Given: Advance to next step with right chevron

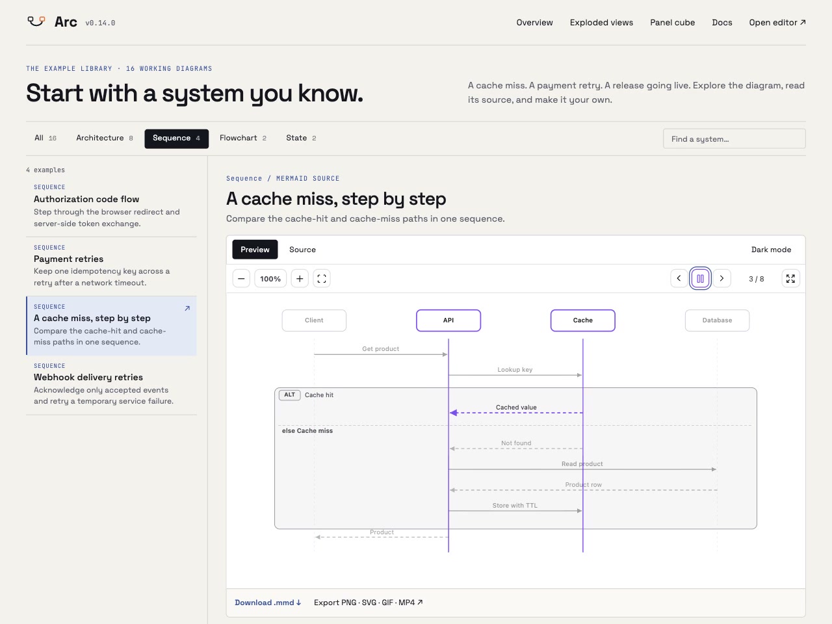Looking at the screenshot, I should pos(721,278).
